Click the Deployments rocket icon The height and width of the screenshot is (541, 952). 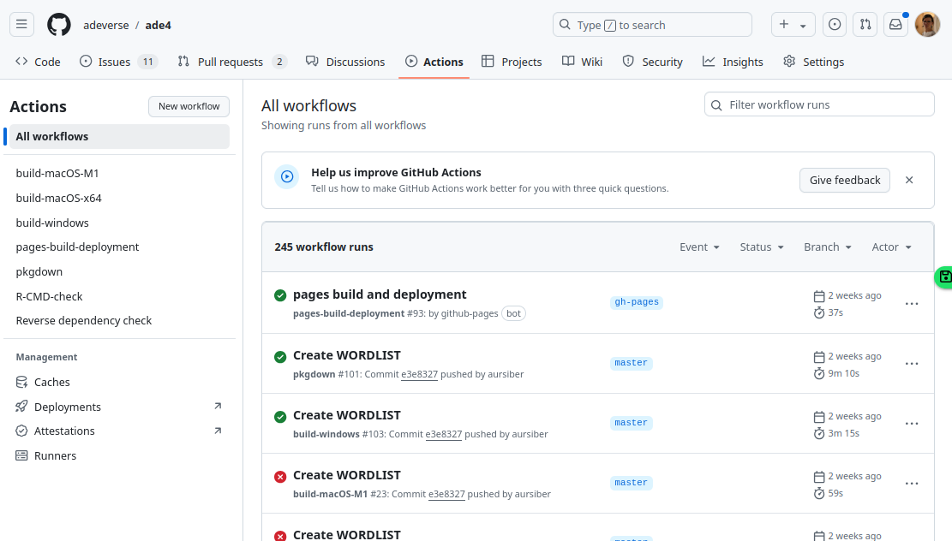click(22, 407)
